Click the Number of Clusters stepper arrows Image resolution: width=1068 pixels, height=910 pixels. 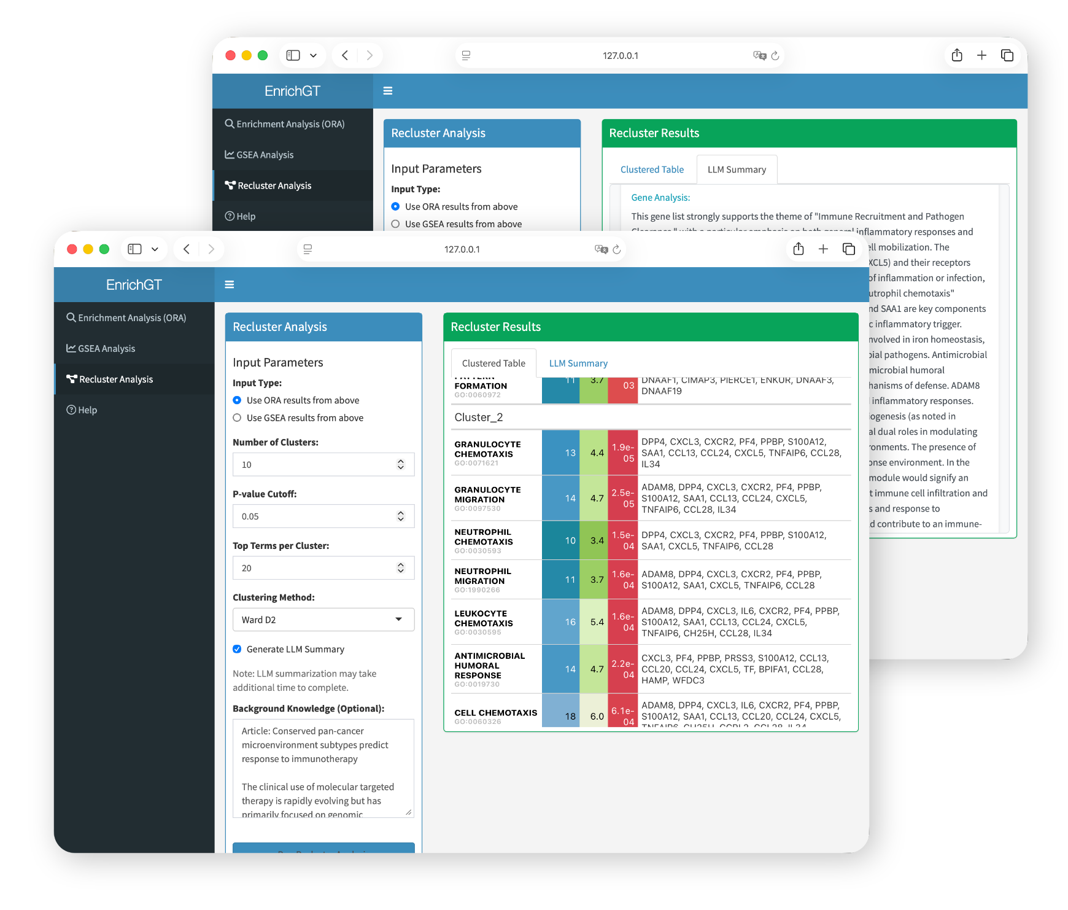point(401,464)
